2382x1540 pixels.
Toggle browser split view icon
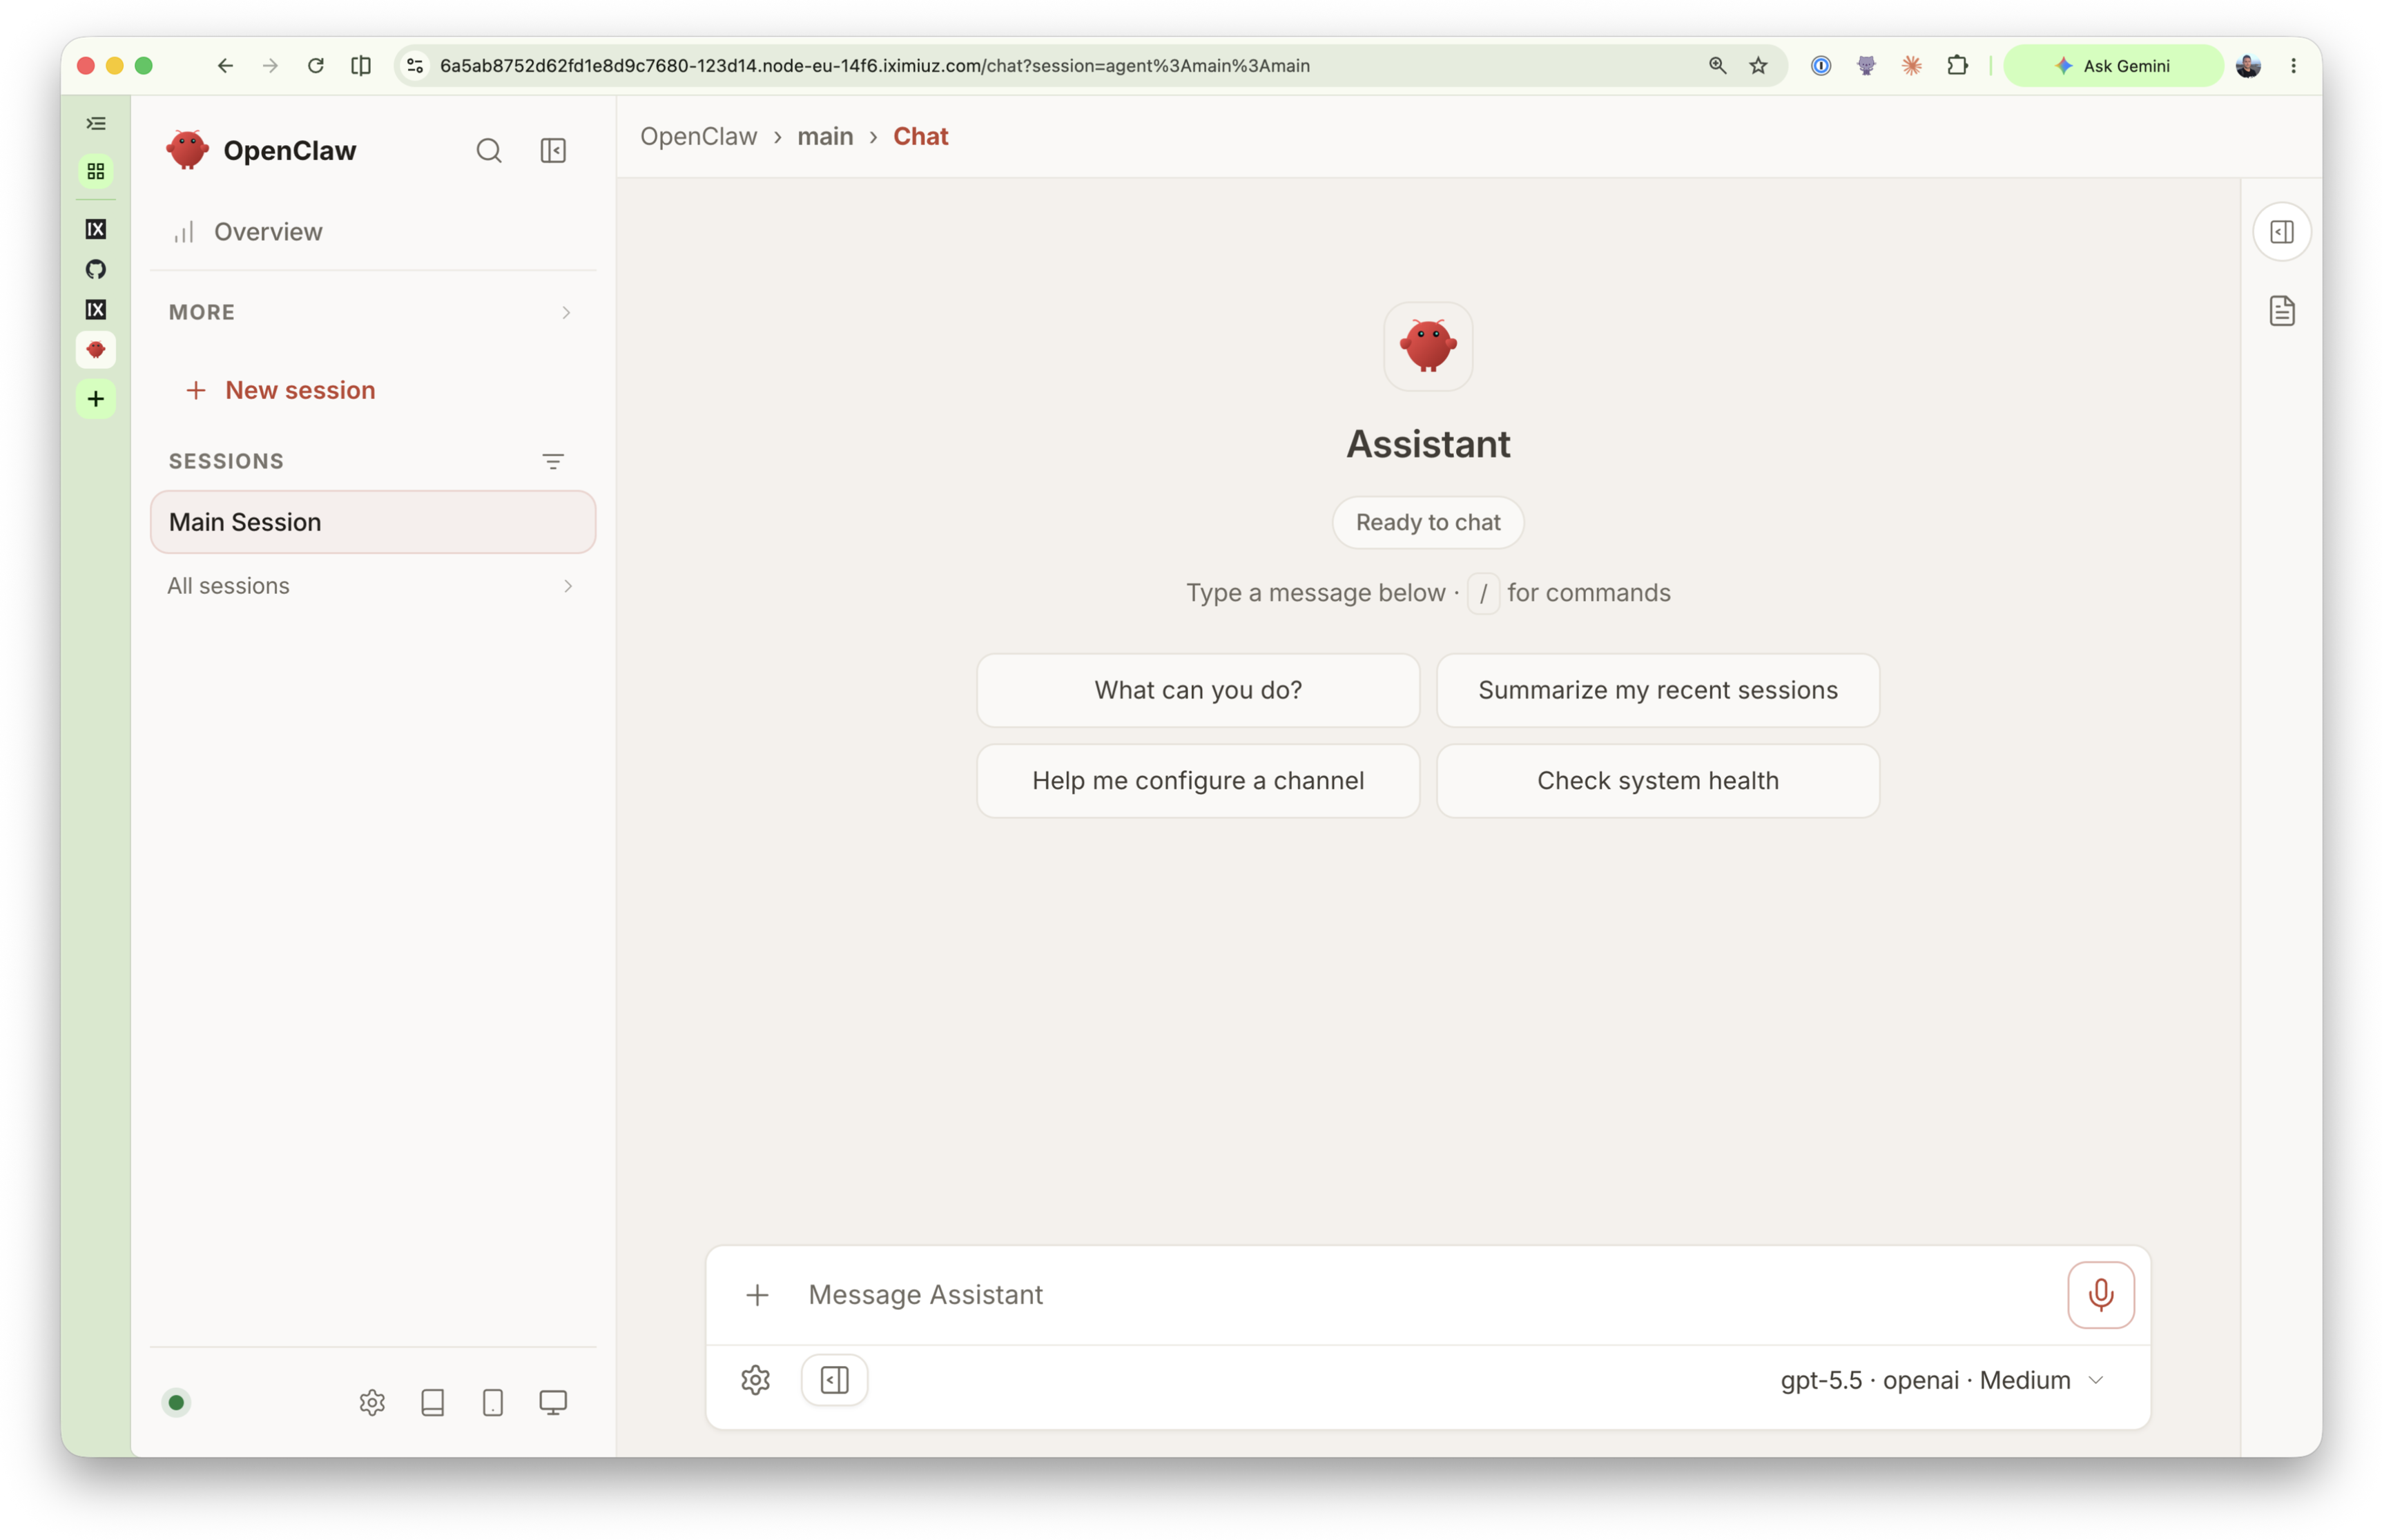(x=361, y=66)
